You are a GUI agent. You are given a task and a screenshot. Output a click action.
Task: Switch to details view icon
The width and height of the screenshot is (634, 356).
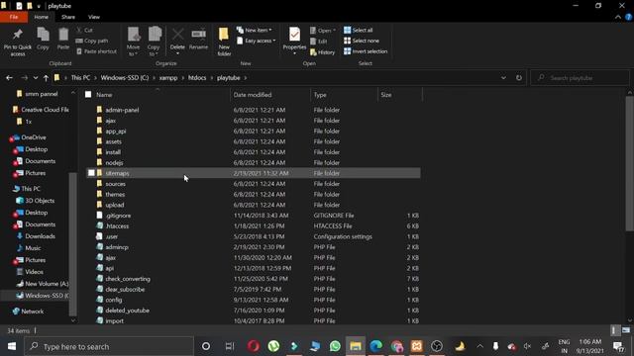(614, 330)
